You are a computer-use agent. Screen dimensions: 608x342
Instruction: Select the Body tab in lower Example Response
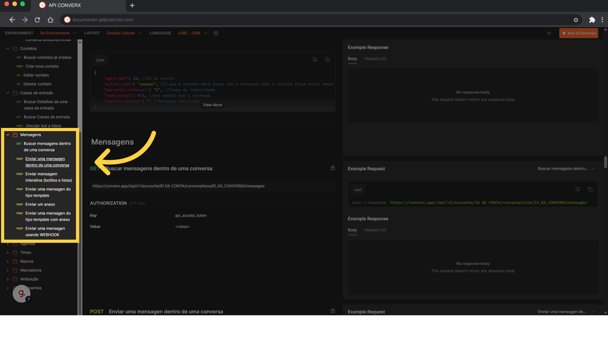[x=352, y=230]
